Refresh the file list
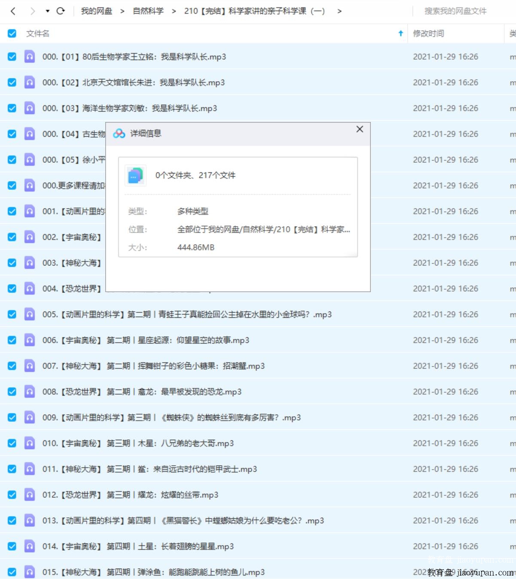The width and height of the screenshot is (516, 579). coord(61,11)
